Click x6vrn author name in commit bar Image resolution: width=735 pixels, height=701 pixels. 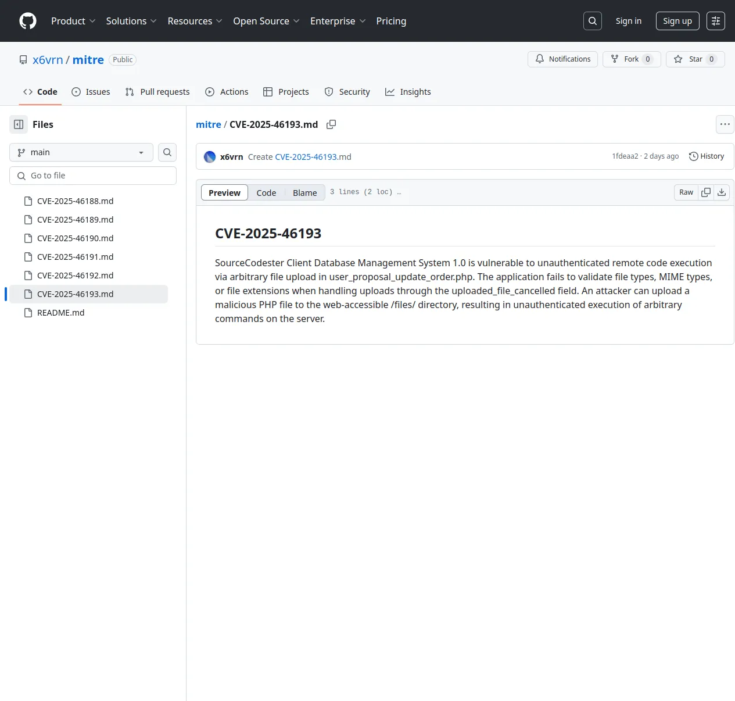click(231, 157)
